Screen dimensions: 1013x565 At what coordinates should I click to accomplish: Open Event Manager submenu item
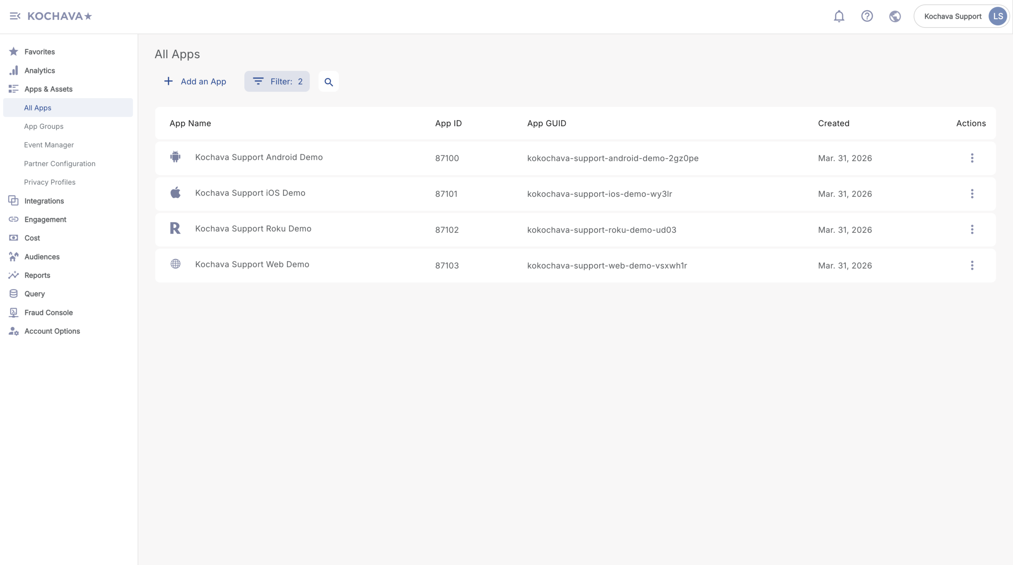point(49,145)
